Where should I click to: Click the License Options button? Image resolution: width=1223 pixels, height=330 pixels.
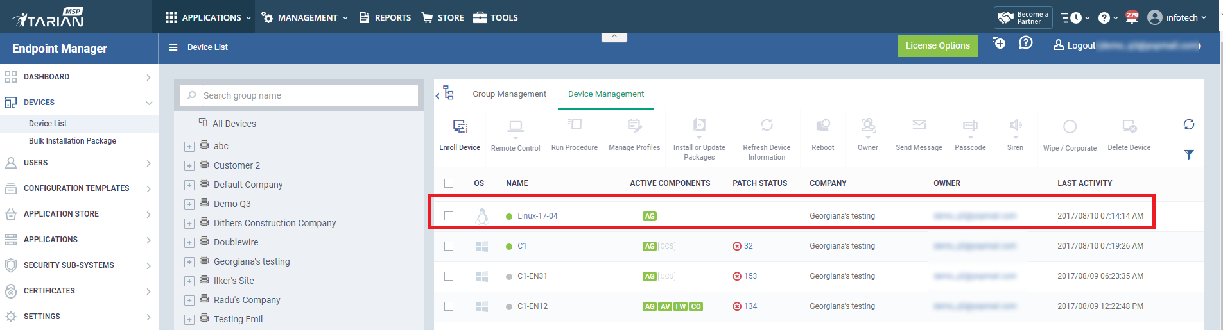click(937, 45)
